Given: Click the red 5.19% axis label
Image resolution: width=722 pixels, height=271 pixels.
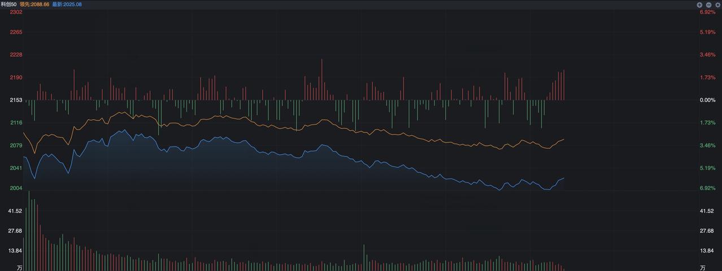Looking at the screenshot, I should click(707, 32).
